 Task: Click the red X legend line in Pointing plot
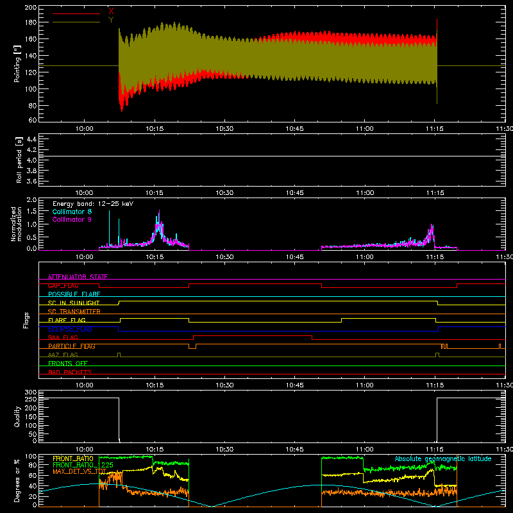tap(76, 13)
